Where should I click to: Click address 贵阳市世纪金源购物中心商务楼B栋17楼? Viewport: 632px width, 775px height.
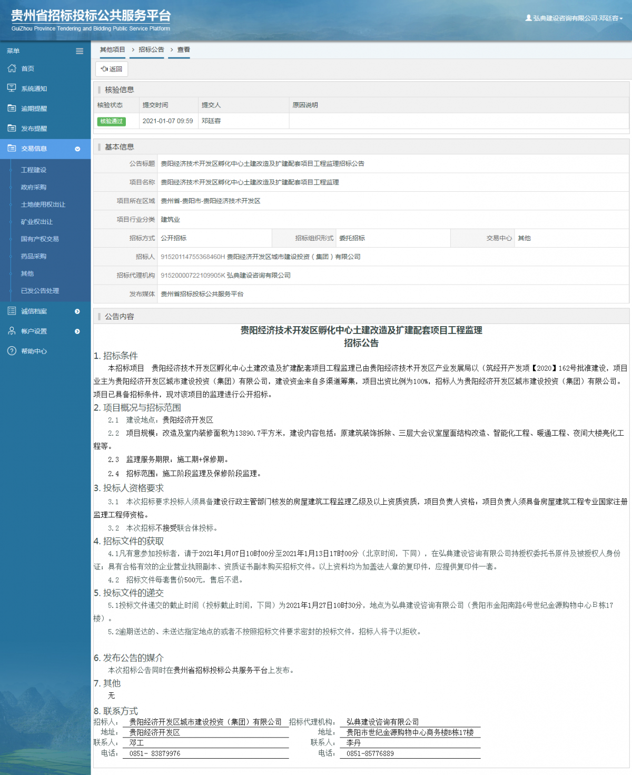[x=410, y=732]
